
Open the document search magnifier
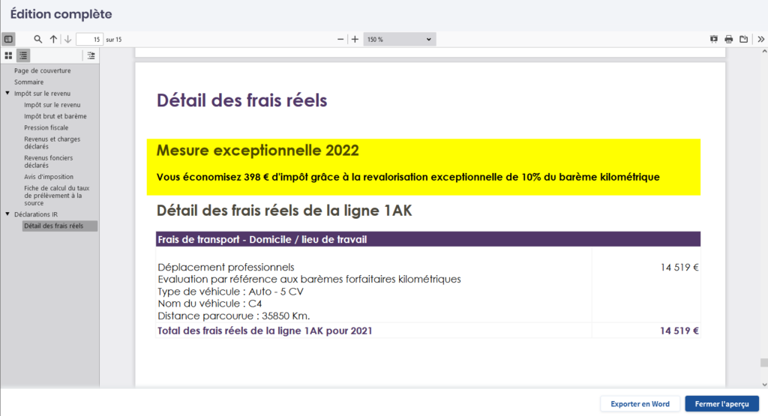click(x=38, y=39)
